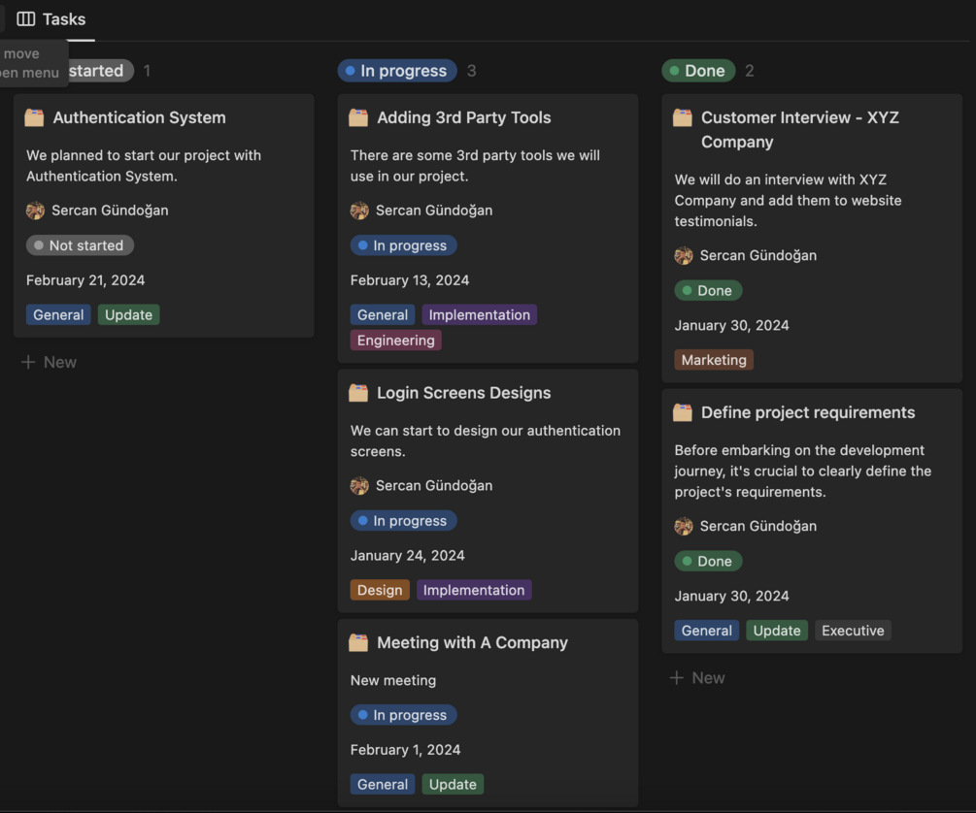Add New task under Done column
The width and height of the screenshot is (976, 813).
697,677
